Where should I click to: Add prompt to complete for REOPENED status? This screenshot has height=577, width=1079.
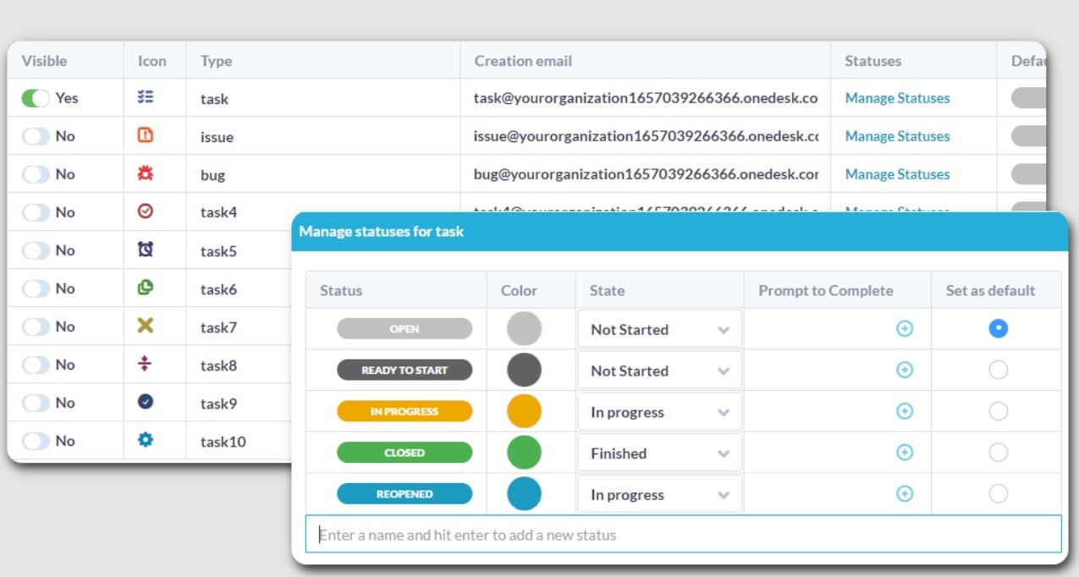(905, 494)
